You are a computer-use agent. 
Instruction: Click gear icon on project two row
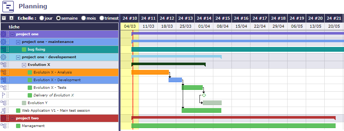[x=3, y=118]
